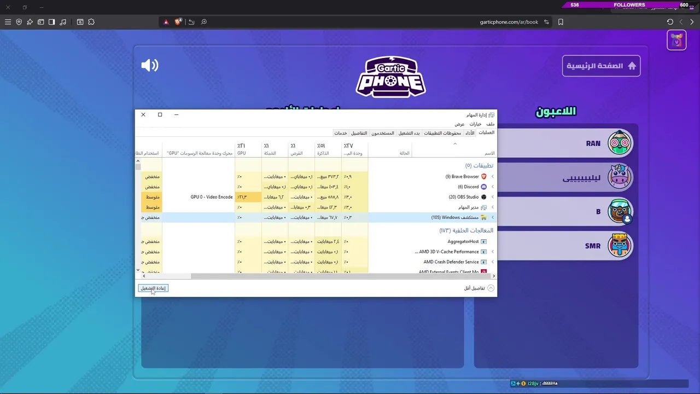
Task: Expand the AMD Crash Defender Service row
Action: [493, 262]
